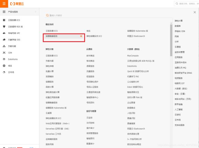
Task: Open 云监控 under 监控与管理
Action: (x=89, y=118)
